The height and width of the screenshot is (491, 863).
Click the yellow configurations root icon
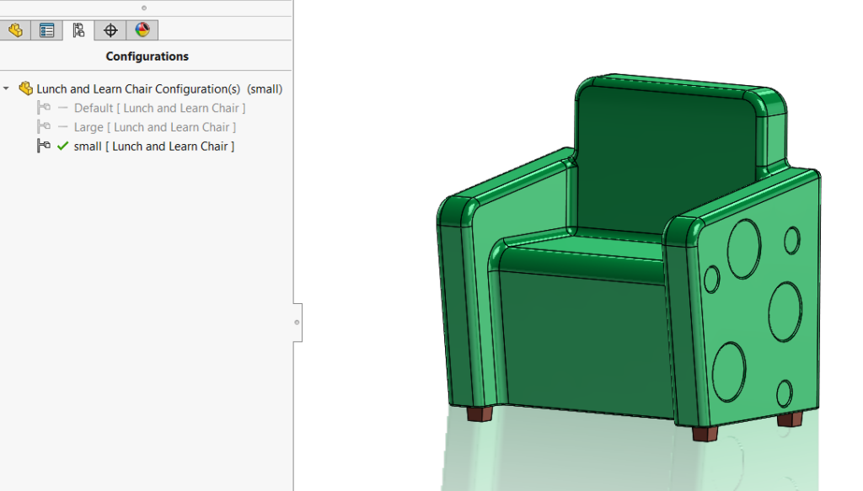pos(25,88)
